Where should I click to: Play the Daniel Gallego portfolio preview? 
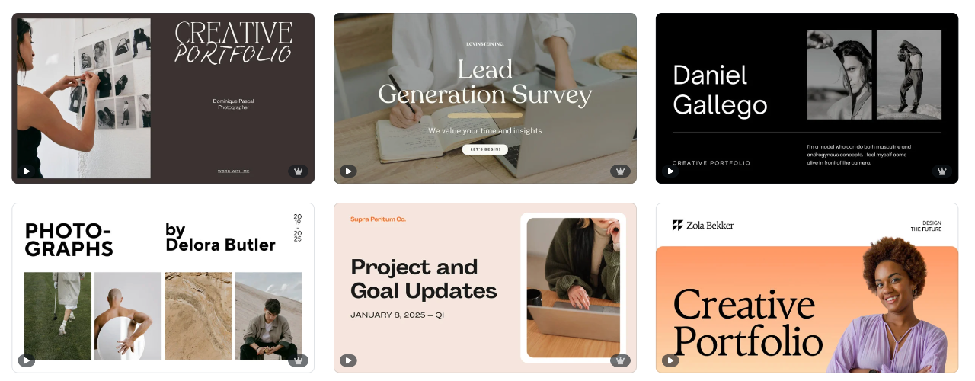coord(670,171)
